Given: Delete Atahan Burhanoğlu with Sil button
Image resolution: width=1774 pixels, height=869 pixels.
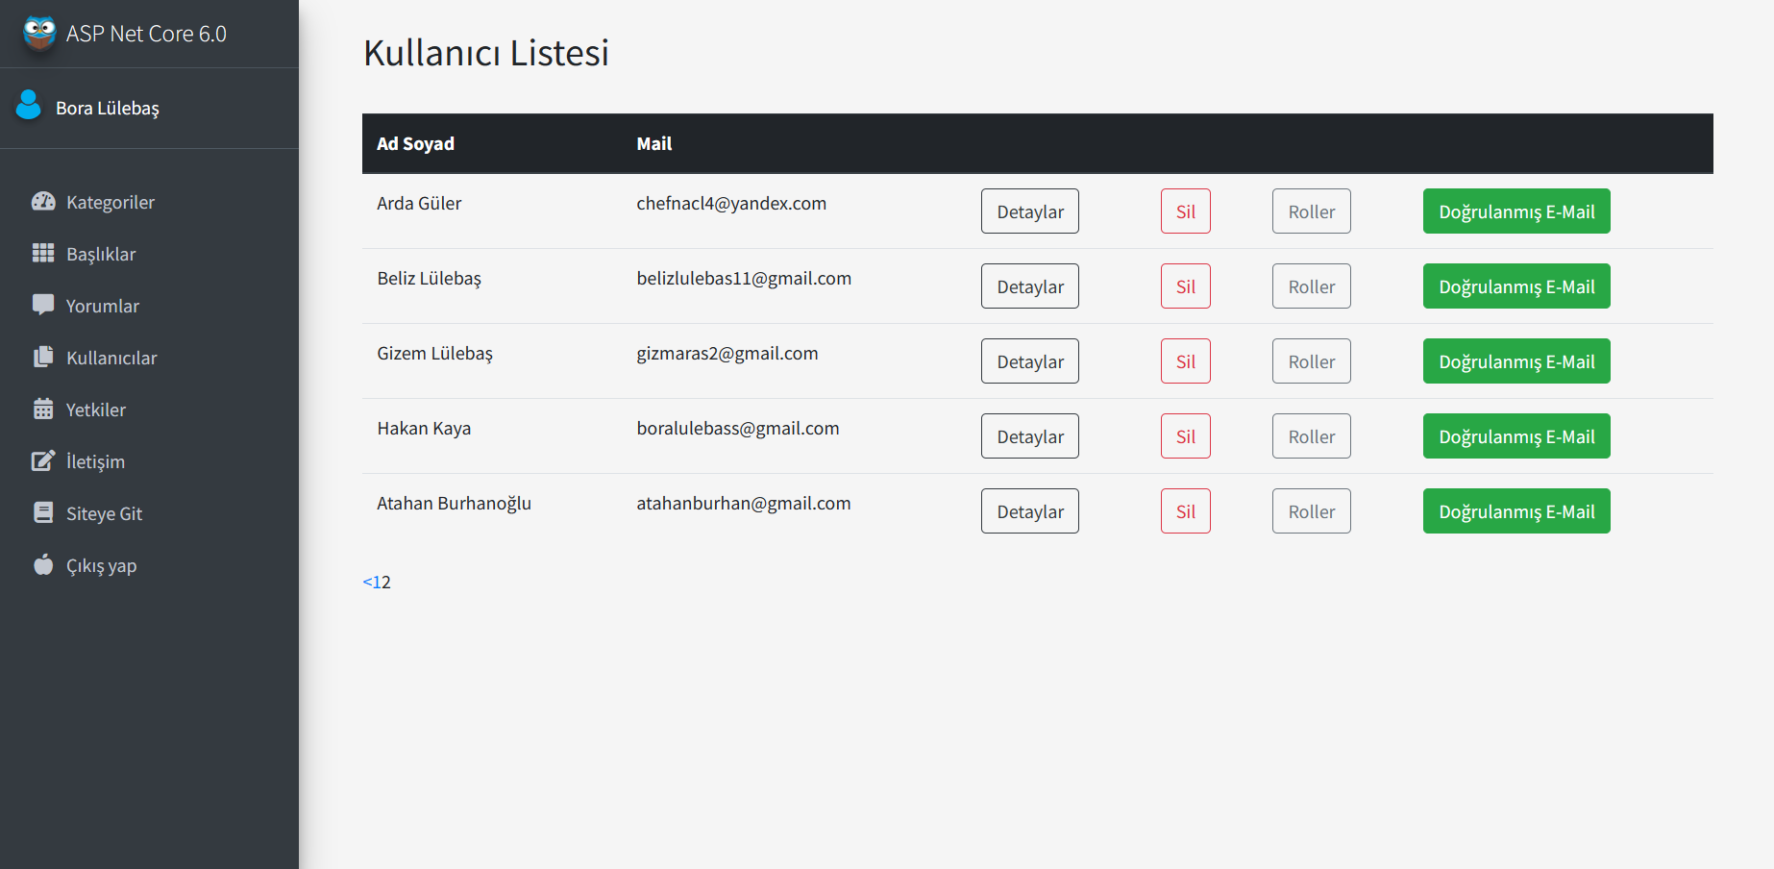Looking at the screenshot, I should click(x=1185, y=511).
